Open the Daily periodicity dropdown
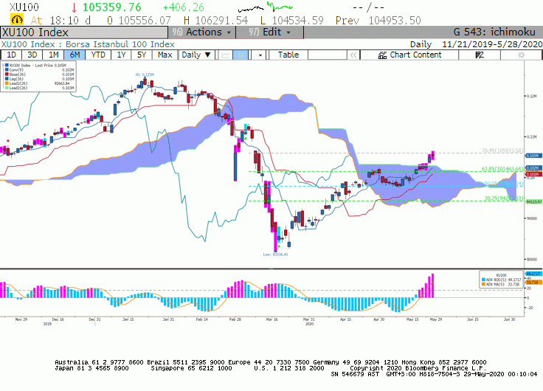The width and height of the screenshot is (543, 391). [x=196, y=55]
